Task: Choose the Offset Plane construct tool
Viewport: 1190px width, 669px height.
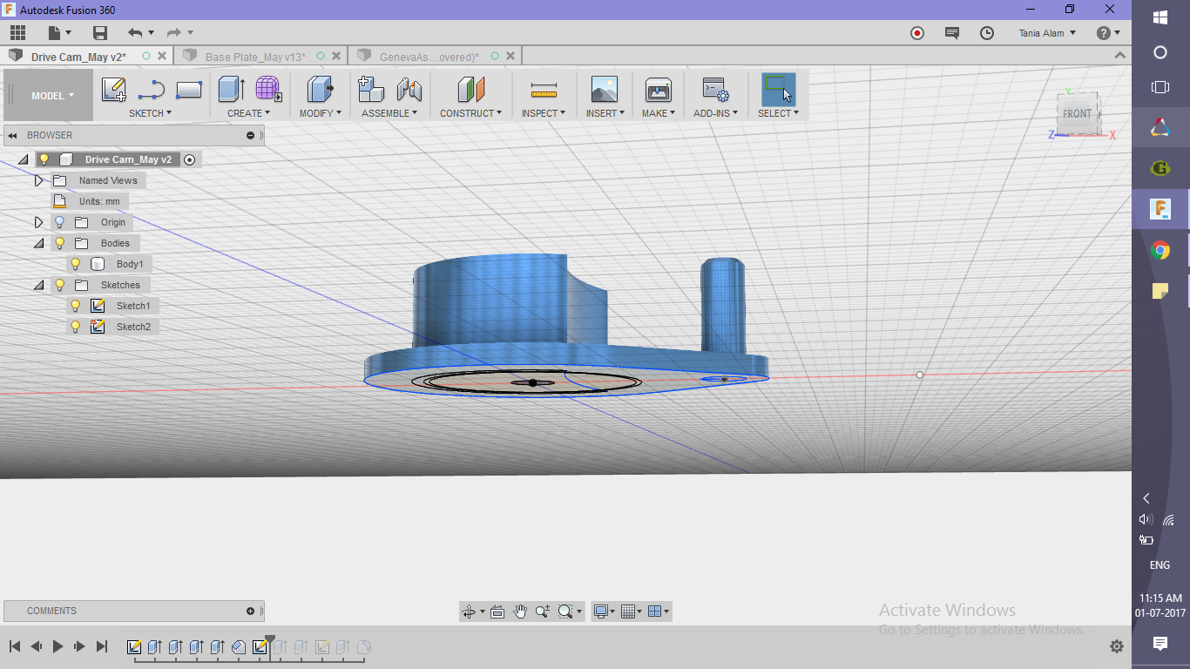Action: (470, 90)
